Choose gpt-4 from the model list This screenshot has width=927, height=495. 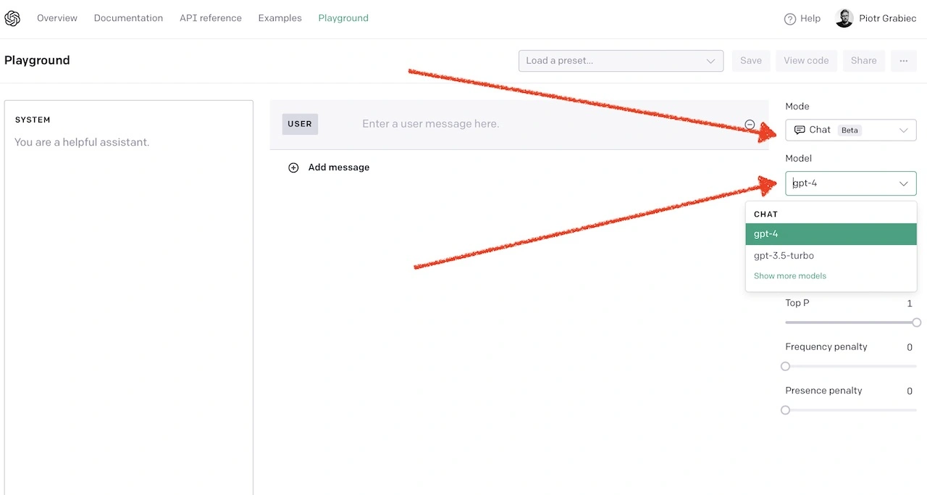coord(831,234)
